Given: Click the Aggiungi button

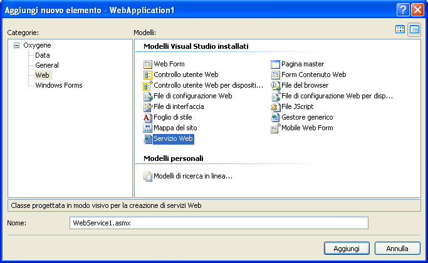Looking at the screenshot, I should click(347, 249).
